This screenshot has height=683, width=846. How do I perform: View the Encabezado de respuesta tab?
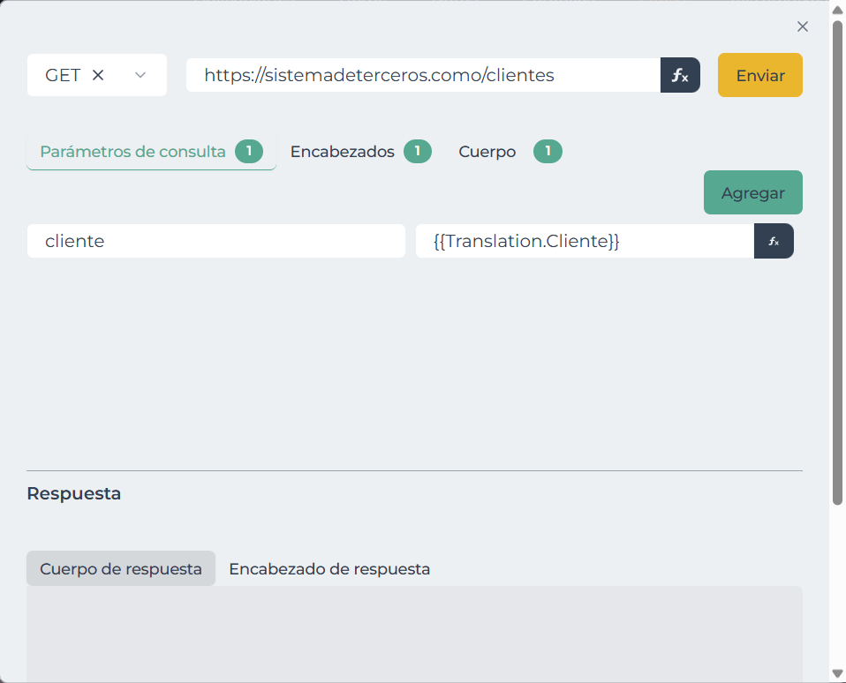click(329, 569)
